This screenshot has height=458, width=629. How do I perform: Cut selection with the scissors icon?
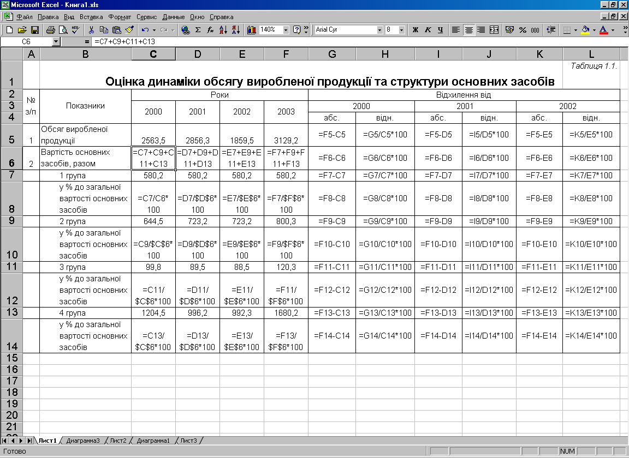[x=91, y=29]
